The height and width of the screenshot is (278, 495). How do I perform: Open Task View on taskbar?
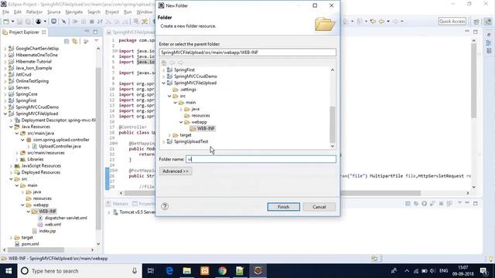[x=151, y=271]
